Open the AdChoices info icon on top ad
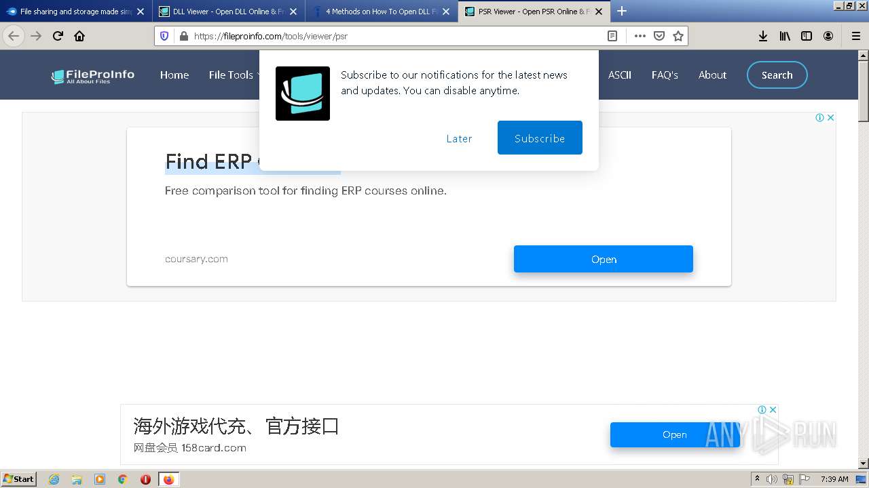Viewport: 869px width, 488px height. (819, 117)
